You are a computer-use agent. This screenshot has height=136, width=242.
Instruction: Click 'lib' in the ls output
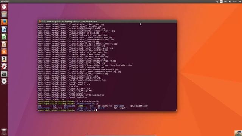point(92,106)
